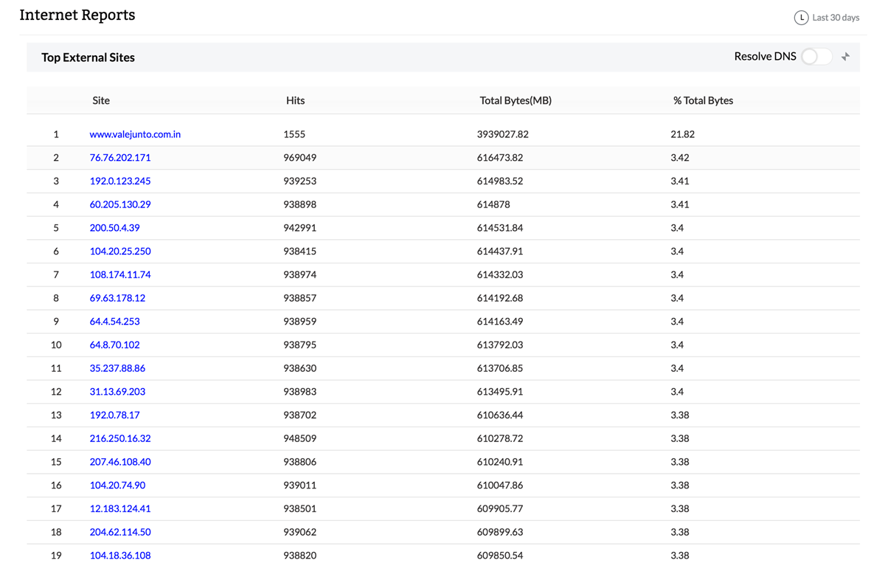This screenshot has width=885, height=566.
Task: Click the 31.13.69.203 link
Action: coord(117,392)
